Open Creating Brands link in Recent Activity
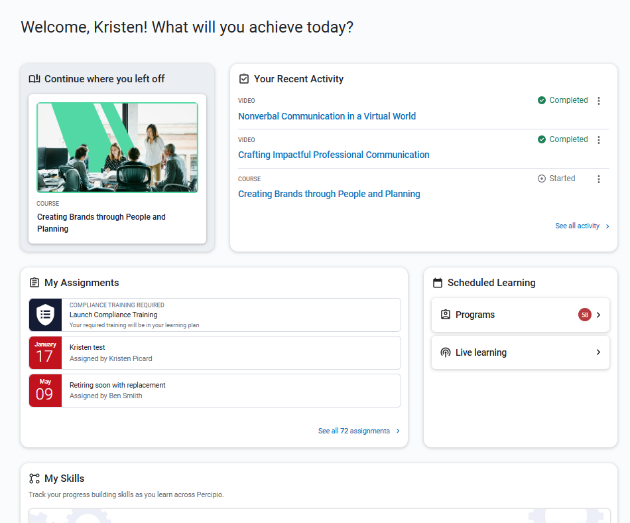 (329, 194)
